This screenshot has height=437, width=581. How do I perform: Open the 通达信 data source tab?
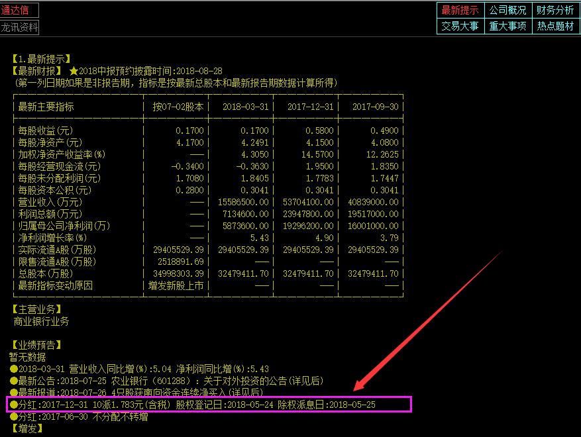tap(19, 10)
